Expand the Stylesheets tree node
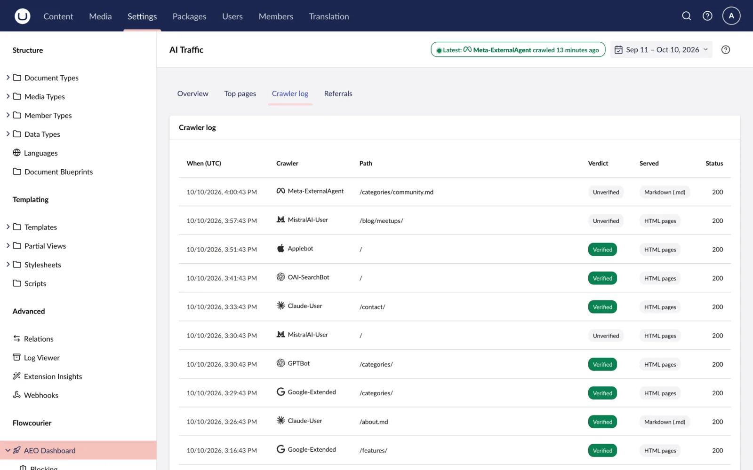The image size is (753, 470). pyautogui.click(x=8, y=264)
